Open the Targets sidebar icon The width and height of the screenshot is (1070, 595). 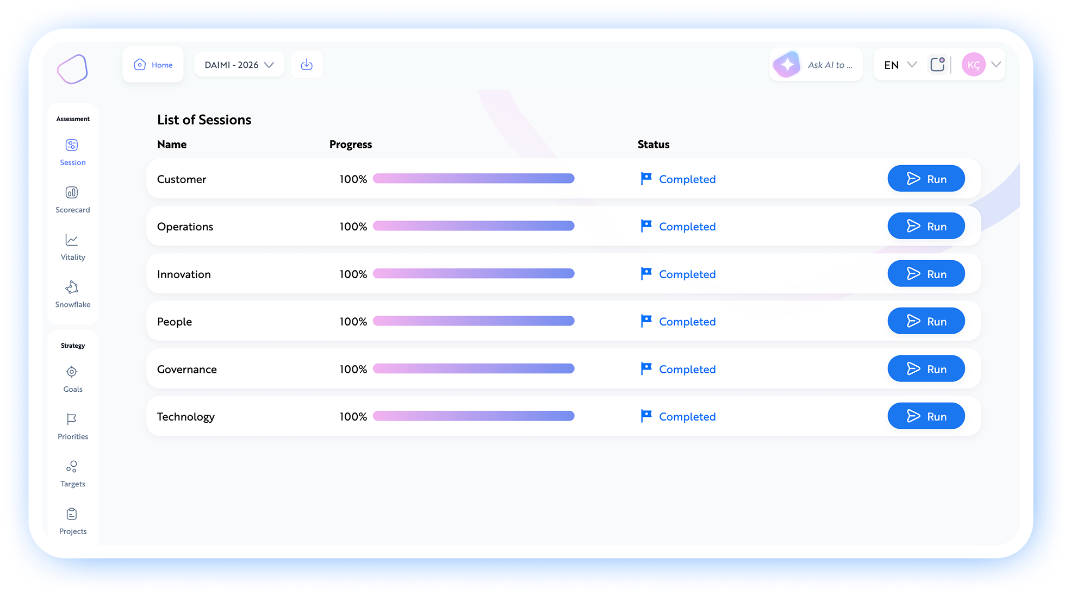tap(72, 467)
